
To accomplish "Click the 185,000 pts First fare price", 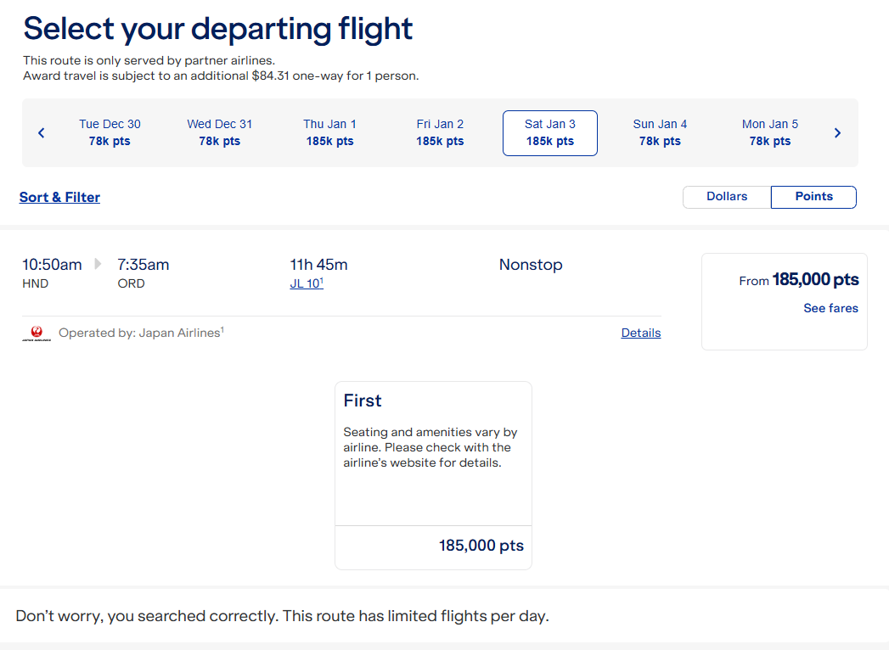I will 481,546.
